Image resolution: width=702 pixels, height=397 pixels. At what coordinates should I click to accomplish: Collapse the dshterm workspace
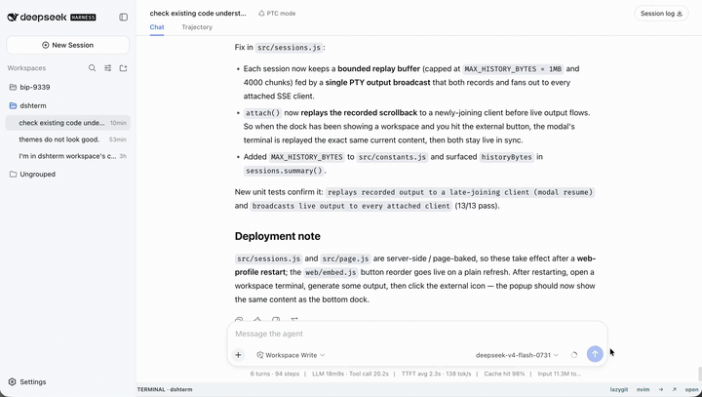33,105
